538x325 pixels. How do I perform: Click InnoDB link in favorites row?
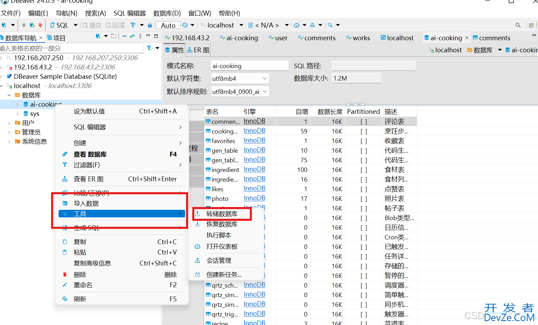point(254,140)
